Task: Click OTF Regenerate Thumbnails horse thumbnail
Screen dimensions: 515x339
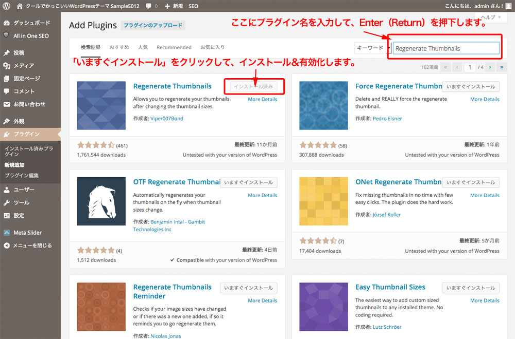Action: tap(101, 201)
